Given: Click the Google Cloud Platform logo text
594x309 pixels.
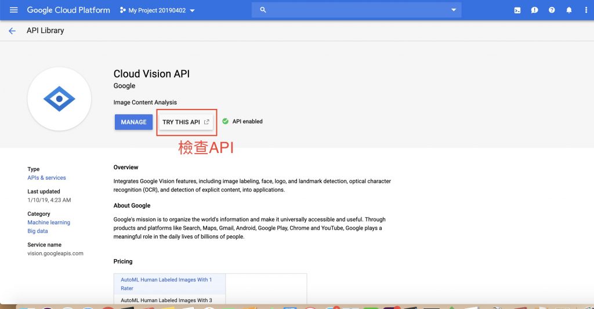Looking at the screenshot, I should tap(68, 10).
